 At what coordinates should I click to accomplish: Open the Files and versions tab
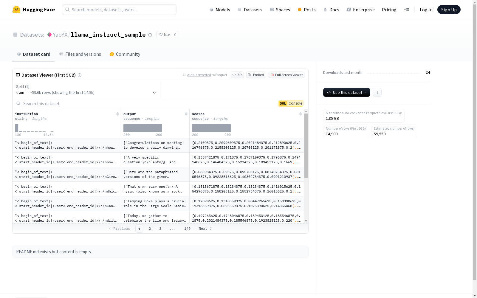pos(80,54)
